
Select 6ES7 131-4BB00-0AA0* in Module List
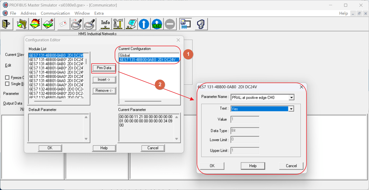(x=56, y=76)
